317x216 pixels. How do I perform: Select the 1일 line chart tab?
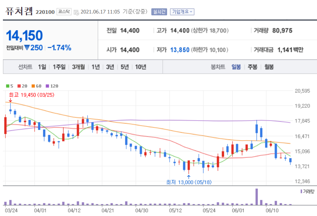[x=42, y=67]
